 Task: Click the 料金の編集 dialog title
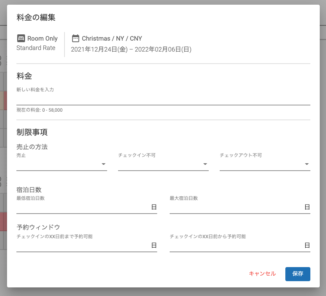click(x=36, y=17)
